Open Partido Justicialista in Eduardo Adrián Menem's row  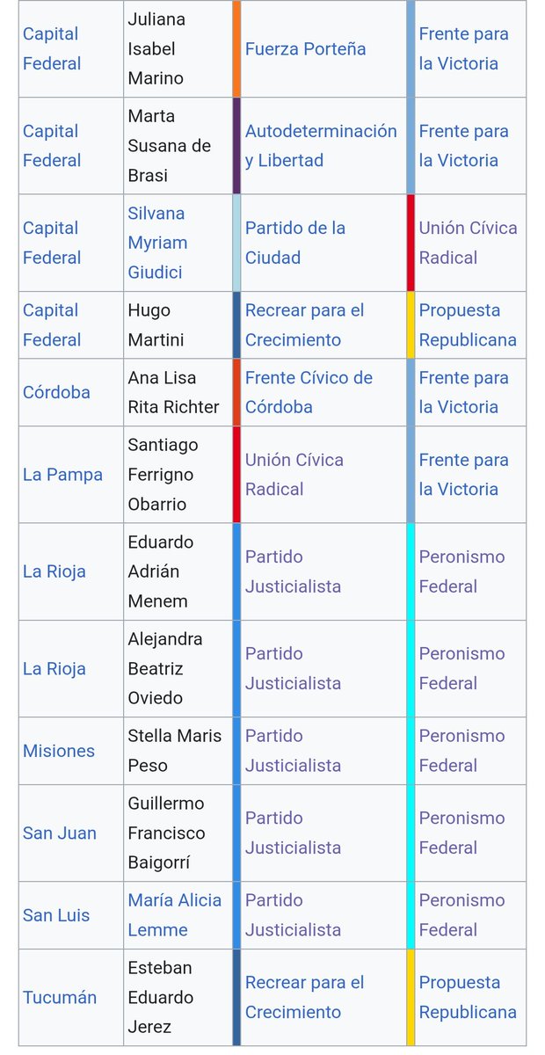293,571
